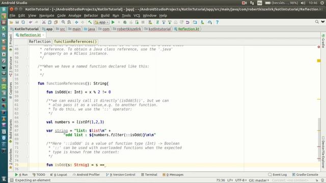Close the Reflection.kt editor tab
The height and width of the screenshot is (183, 326).
coord(43,35)
